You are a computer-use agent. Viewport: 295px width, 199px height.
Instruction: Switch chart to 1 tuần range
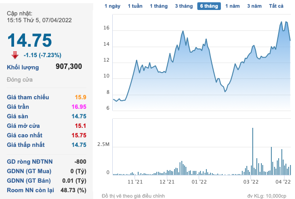135,6
